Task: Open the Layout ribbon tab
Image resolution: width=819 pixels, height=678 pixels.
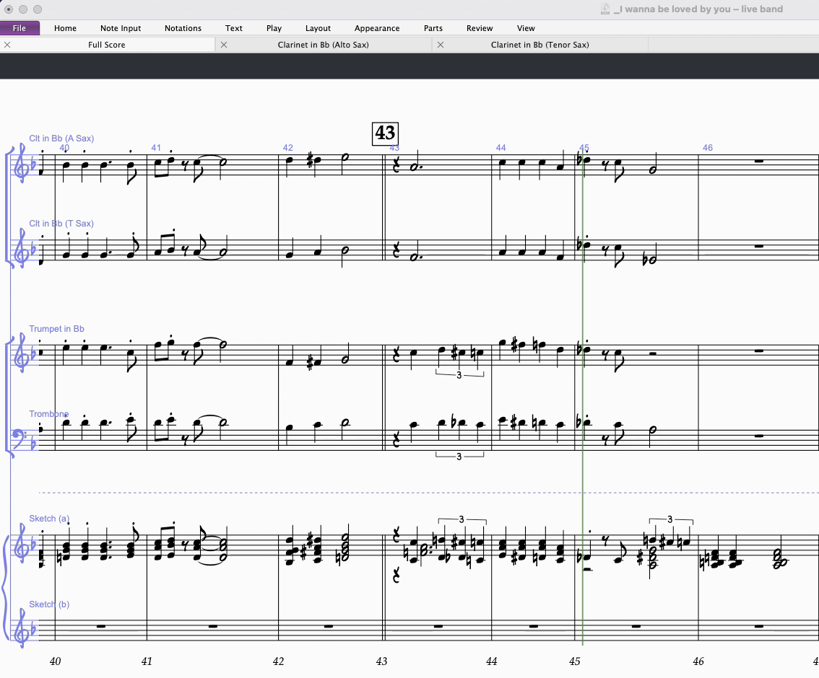Action: click(x=318, y=28)
